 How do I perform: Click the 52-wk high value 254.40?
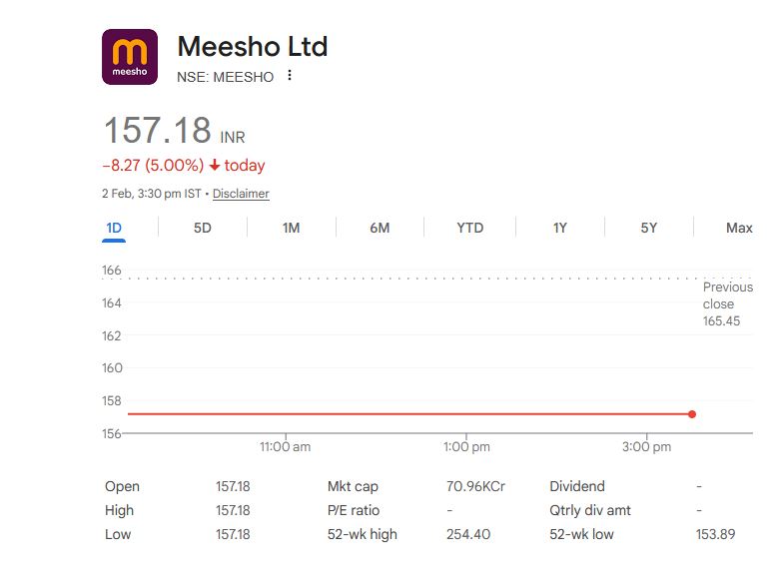[468, 535]
